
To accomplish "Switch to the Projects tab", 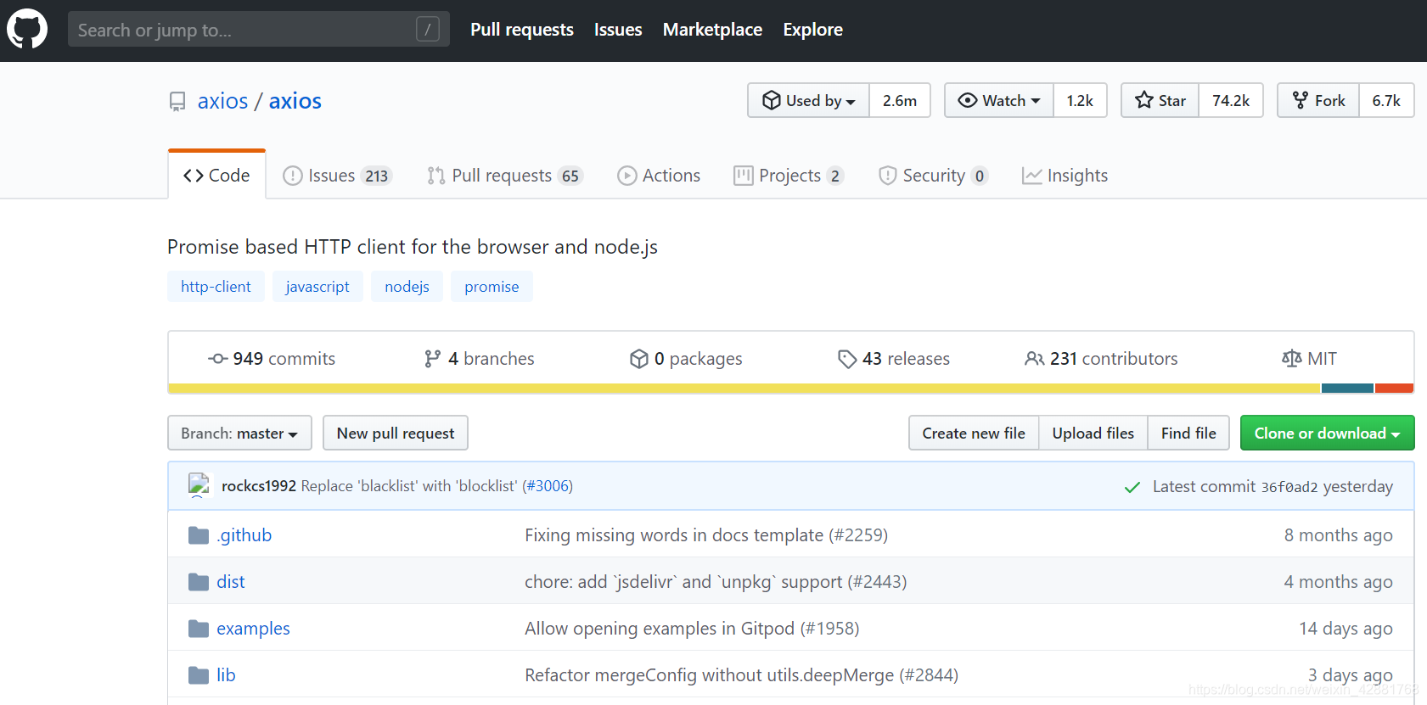I will (x=789, y=176).
